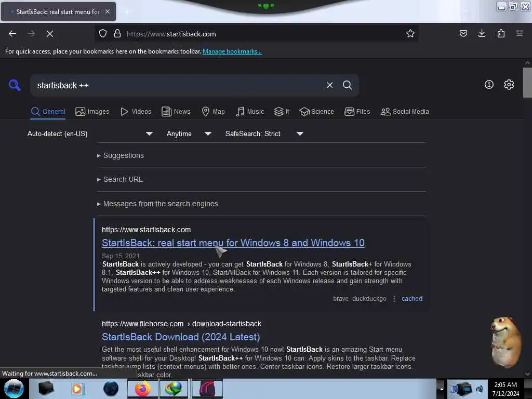Viewport: 532px width, 399px height.
Task: Switch to the News search tab
Action: point(176,112)
